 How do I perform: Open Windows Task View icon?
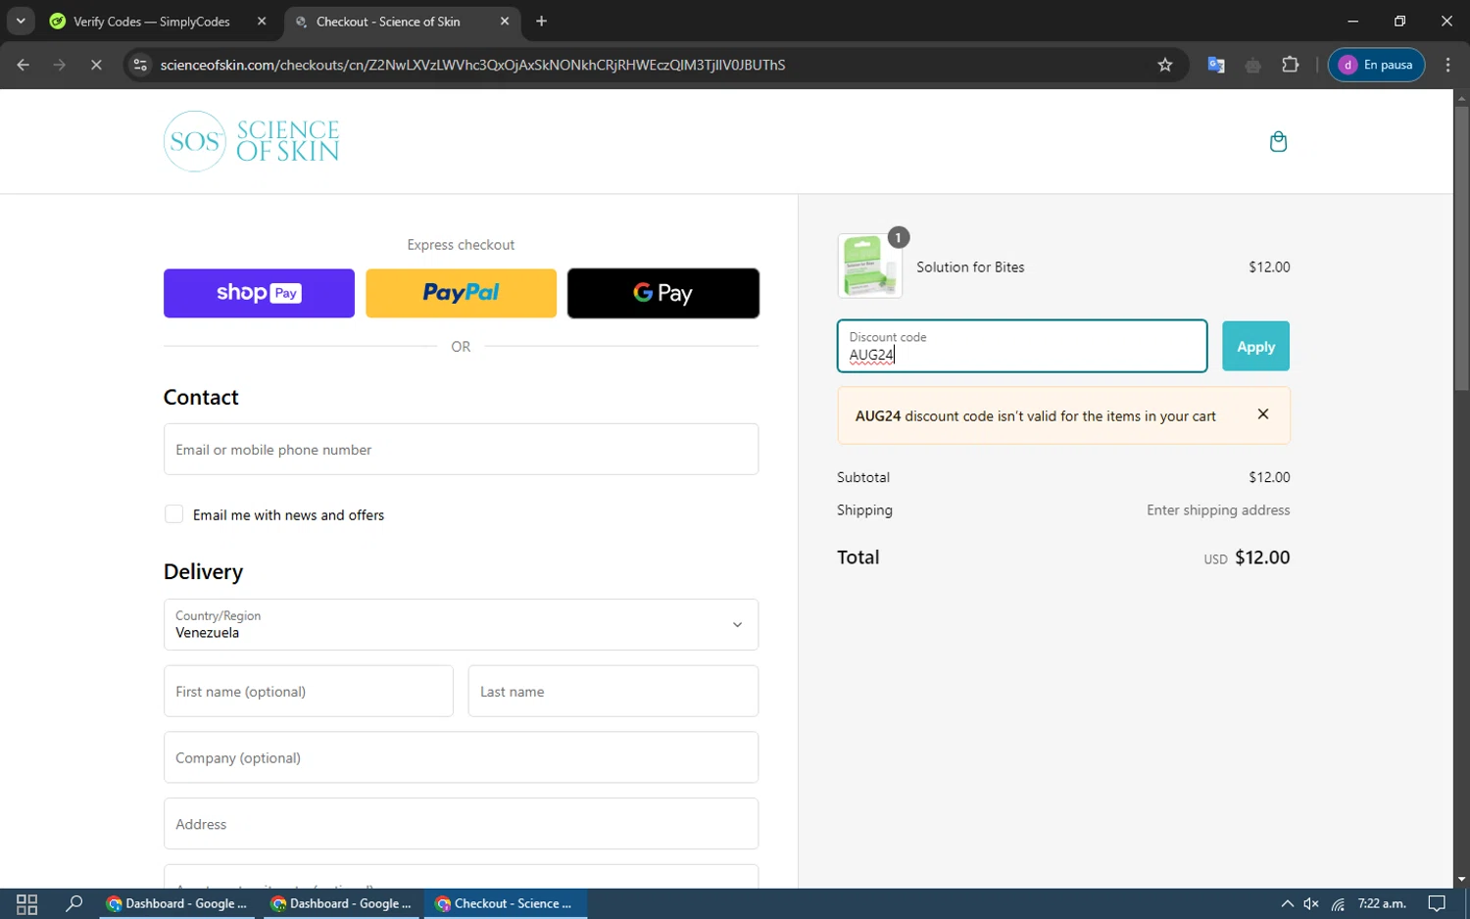(x=26, y=903)
